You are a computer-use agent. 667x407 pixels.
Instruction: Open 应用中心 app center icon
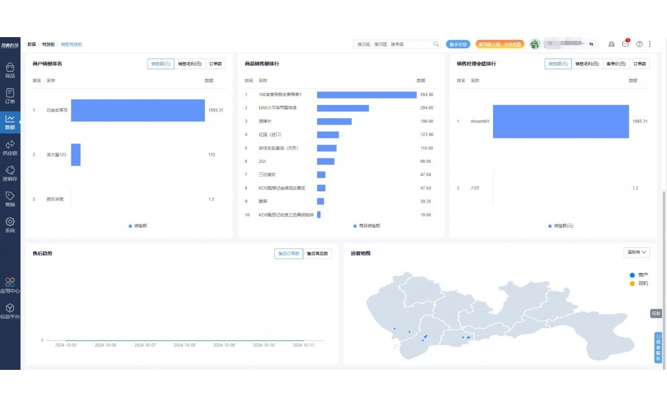coord(10,285)
